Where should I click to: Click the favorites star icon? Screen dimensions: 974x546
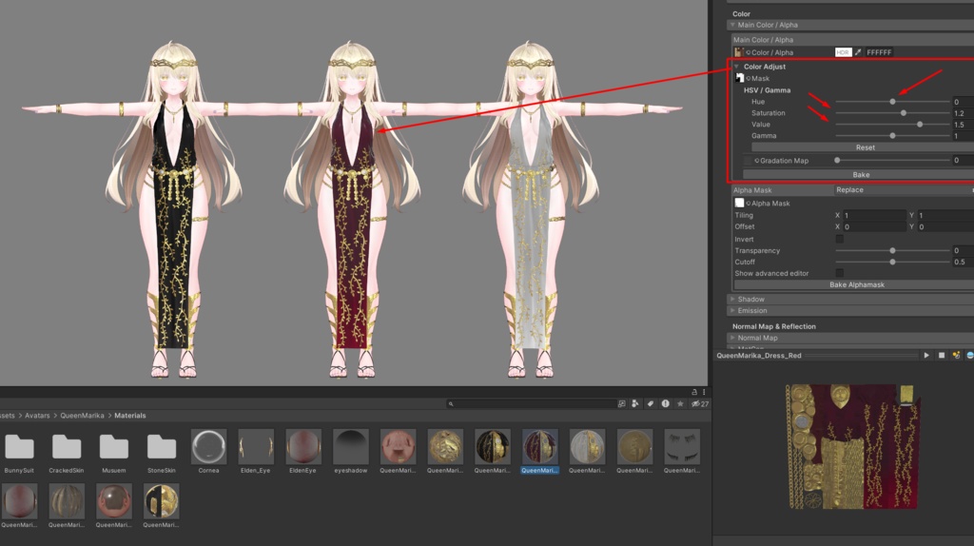(680, 403)
